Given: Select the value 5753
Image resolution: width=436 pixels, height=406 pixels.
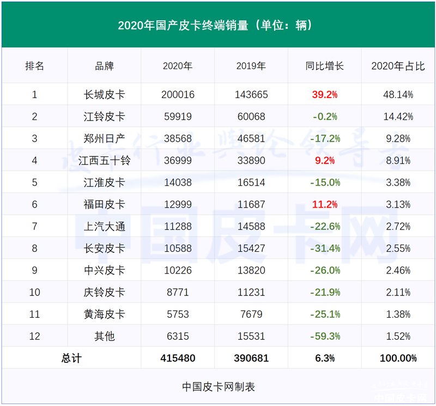Looking at the screenshot, I should click(178, 314).
